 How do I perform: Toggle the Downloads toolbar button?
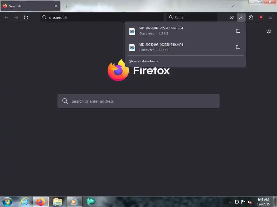point(241,17)
